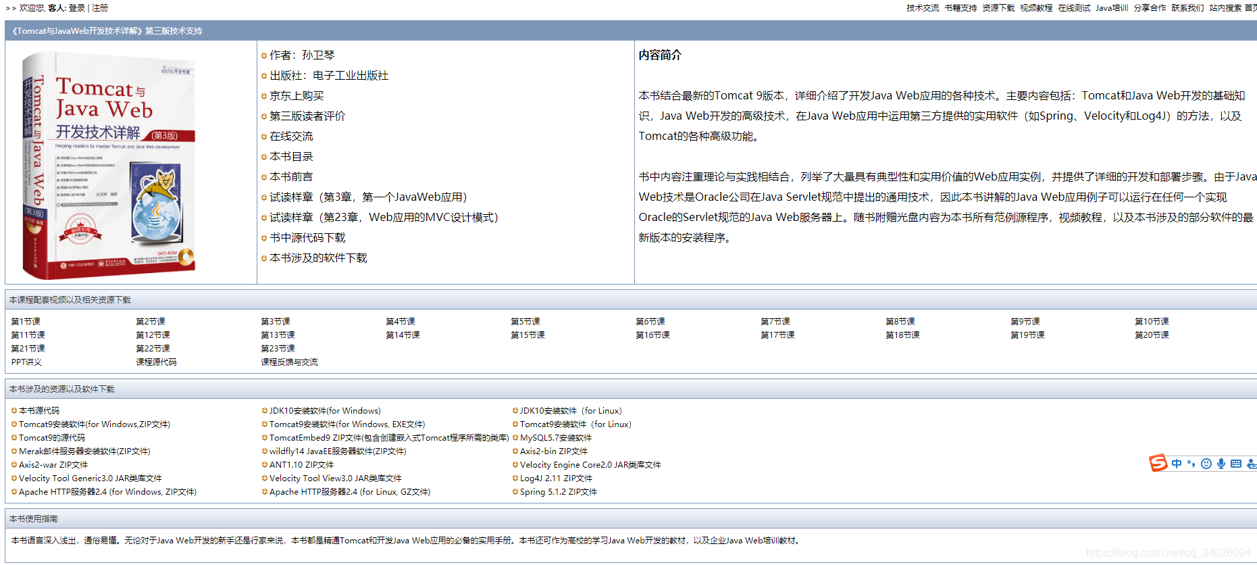The height and width of the screenshot is (565, 1257).
Task: Click the 登录 login link
Action: [77, 8]
